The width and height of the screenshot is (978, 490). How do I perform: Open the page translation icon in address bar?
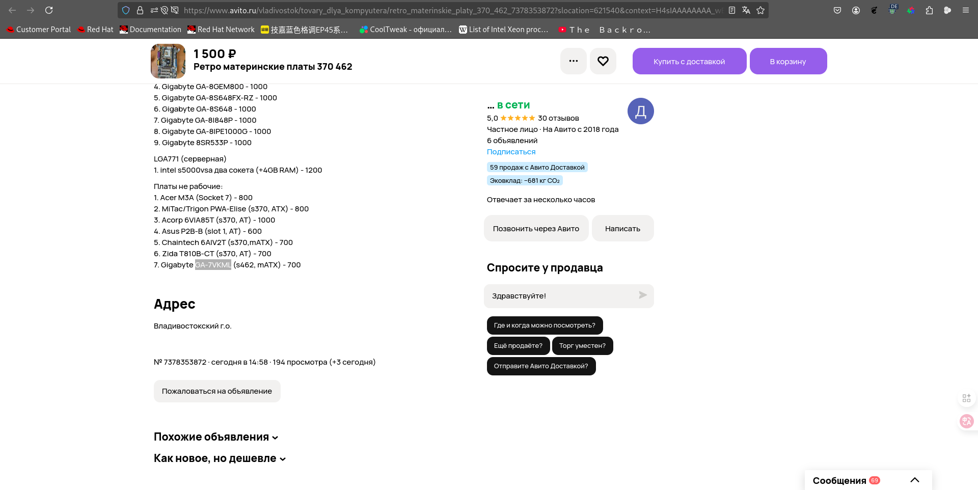[746, 10]
